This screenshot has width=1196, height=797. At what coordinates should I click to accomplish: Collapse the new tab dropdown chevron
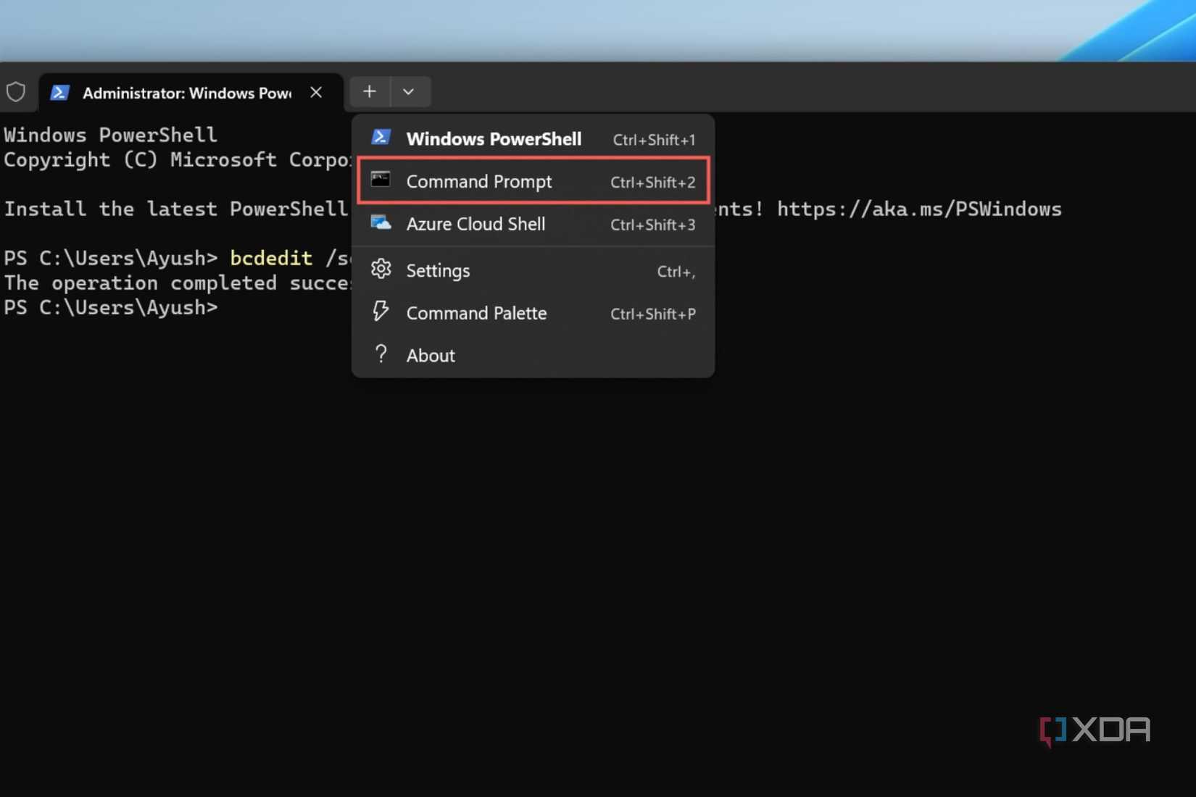pos(409,92)
